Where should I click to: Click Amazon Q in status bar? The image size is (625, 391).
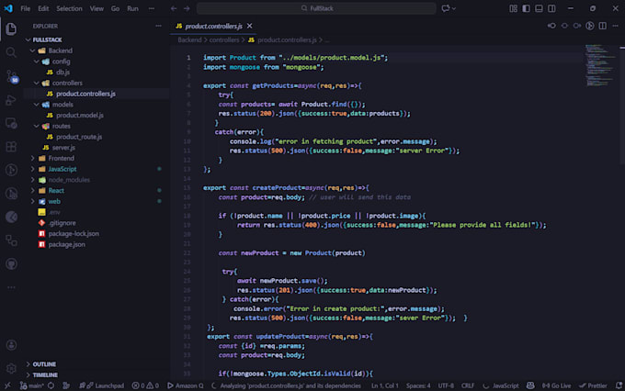click(x=186, y=385)
